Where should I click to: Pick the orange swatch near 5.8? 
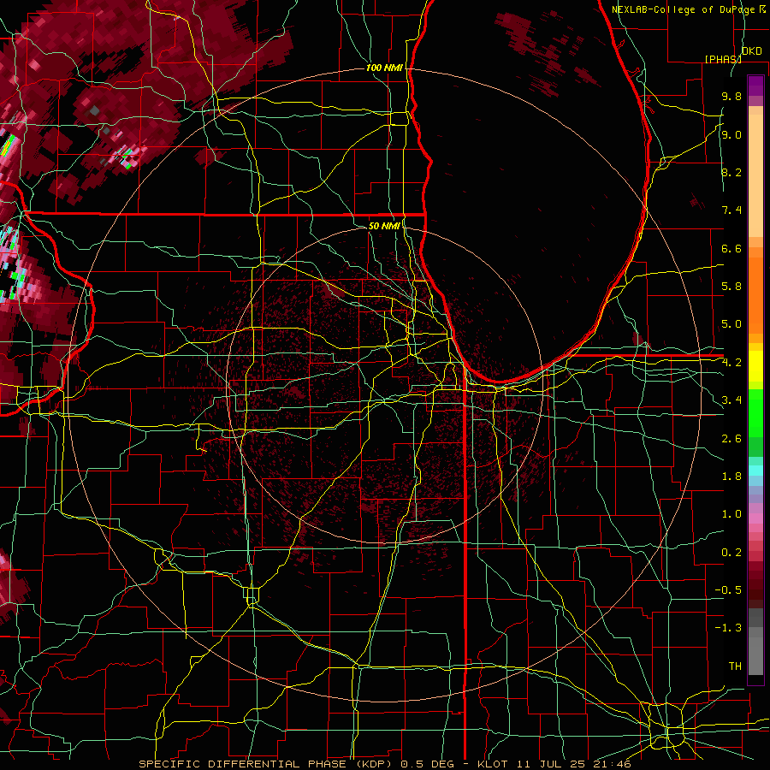click(x=755, y=294)
